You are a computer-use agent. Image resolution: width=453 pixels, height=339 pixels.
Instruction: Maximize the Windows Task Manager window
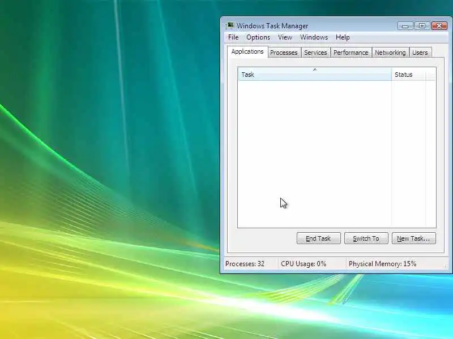pos(422,26)
